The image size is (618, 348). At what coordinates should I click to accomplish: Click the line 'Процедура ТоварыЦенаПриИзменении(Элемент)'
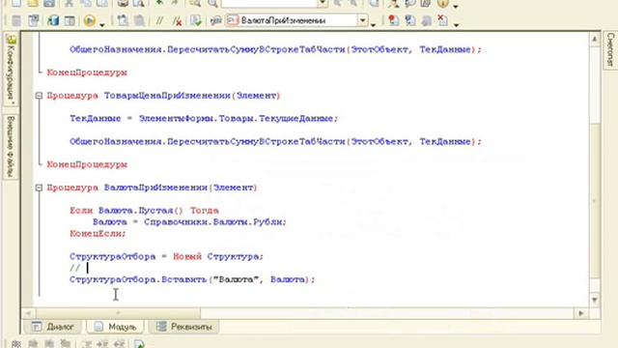pyautogui.click(x=163, y=96)
